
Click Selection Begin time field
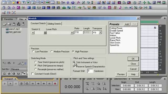[x=127, y=86]
